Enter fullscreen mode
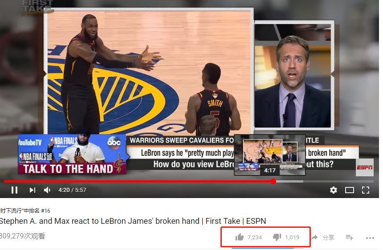Screen dimensions: 383x250 366,190
